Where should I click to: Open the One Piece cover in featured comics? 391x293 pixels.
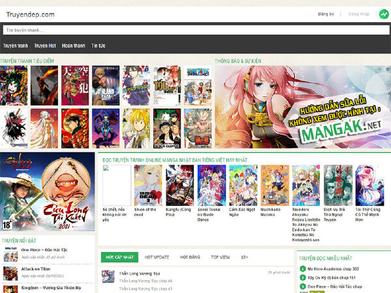[x=197, y=85]
